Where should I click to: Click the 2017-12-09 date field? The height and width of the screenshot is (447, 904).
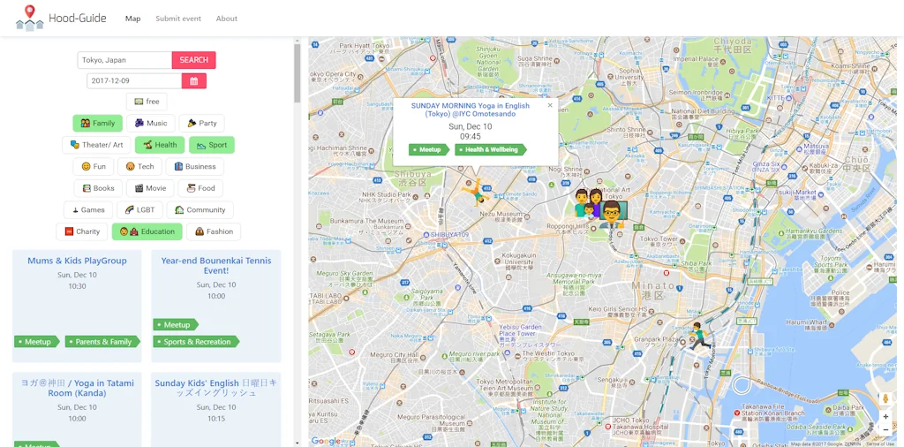point(134,80)
